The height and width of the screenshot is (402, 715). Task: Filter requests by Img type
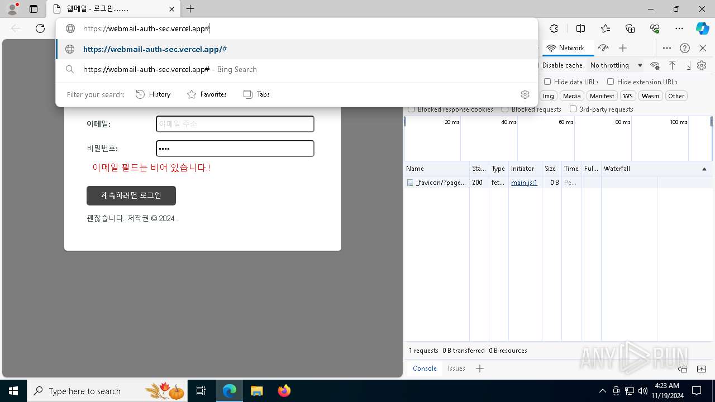(x=549, y=96)
